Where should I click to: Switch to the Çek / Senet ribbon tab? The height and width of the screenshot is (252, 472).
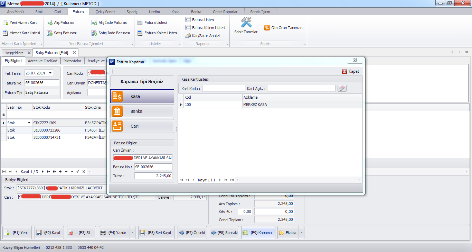(105, 12)
